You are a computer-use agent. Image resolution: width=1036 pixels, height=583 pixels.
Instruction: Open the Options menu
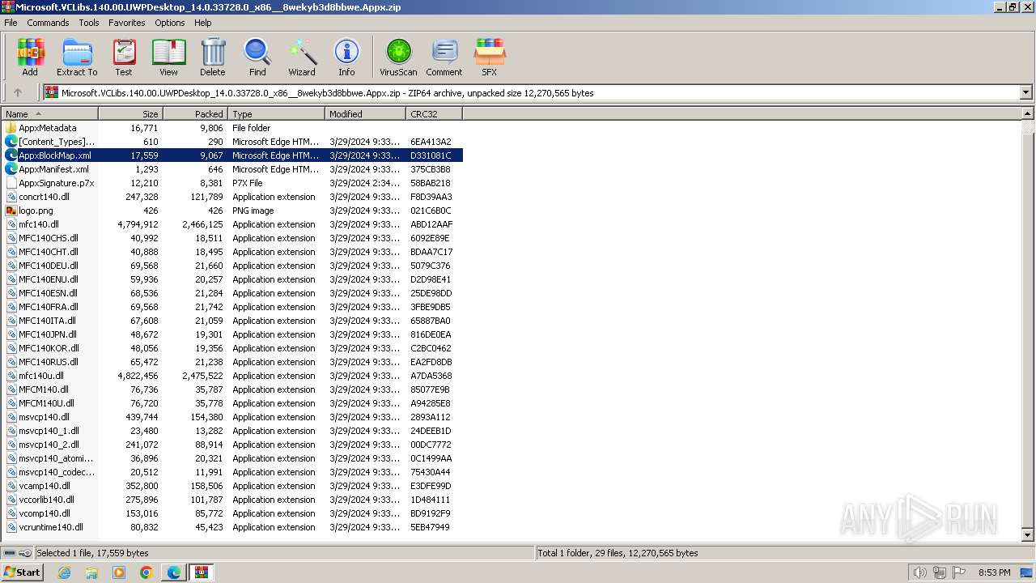[x=170, y=23]
